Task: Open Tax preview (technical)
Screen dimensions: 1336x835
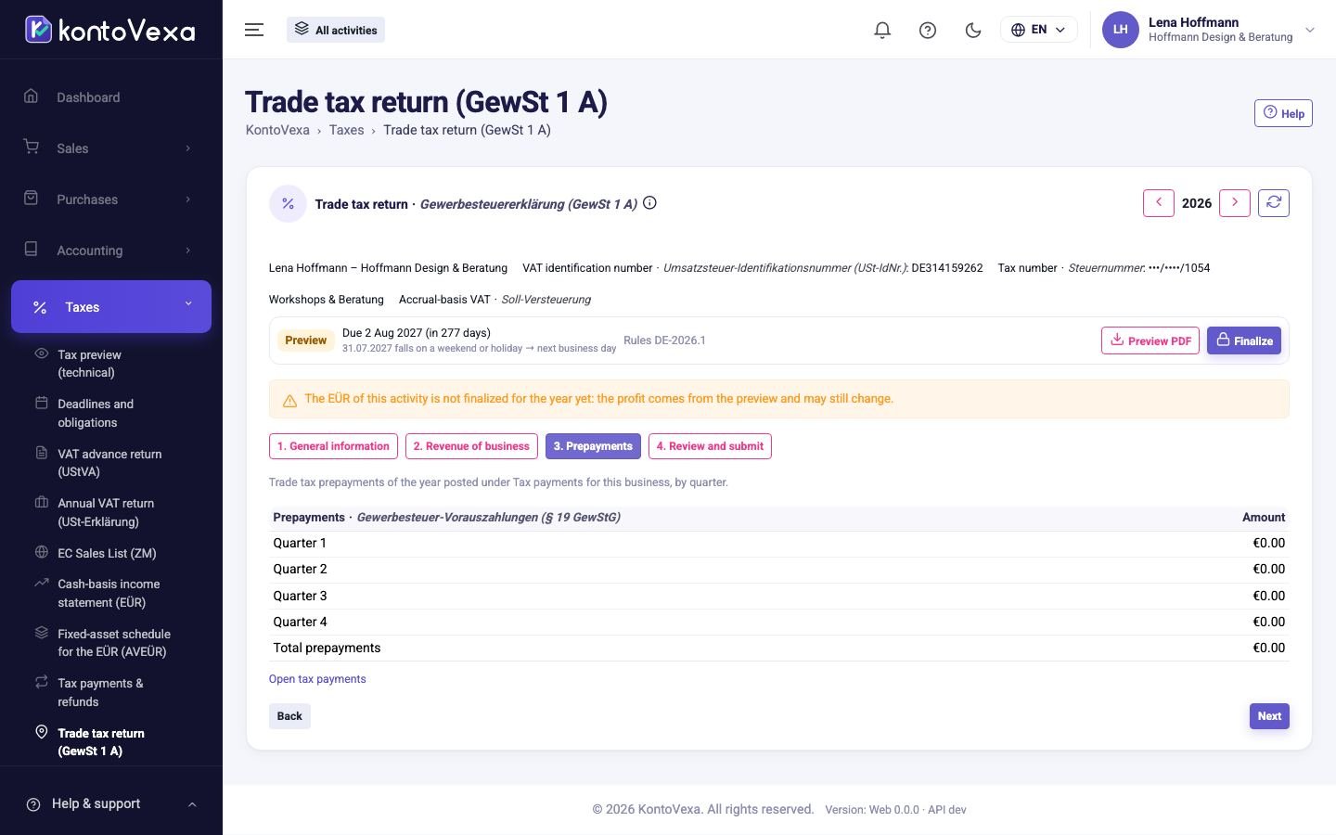Action: click(x=111, y=364)
